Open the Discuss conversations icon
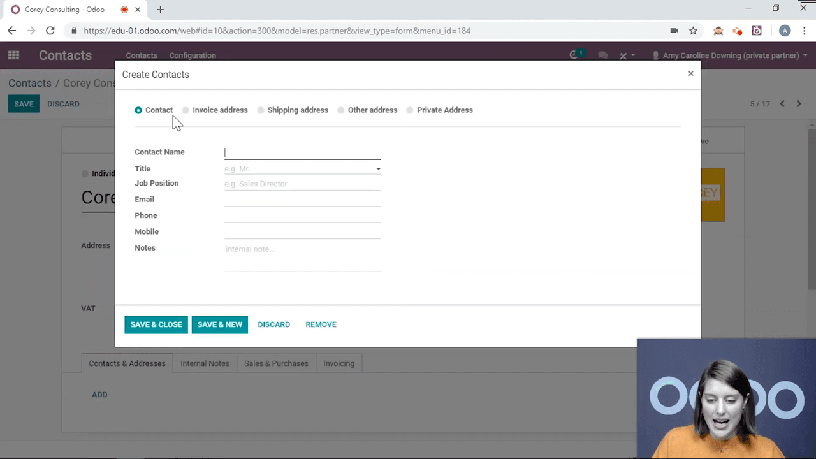 pos(602,55)
